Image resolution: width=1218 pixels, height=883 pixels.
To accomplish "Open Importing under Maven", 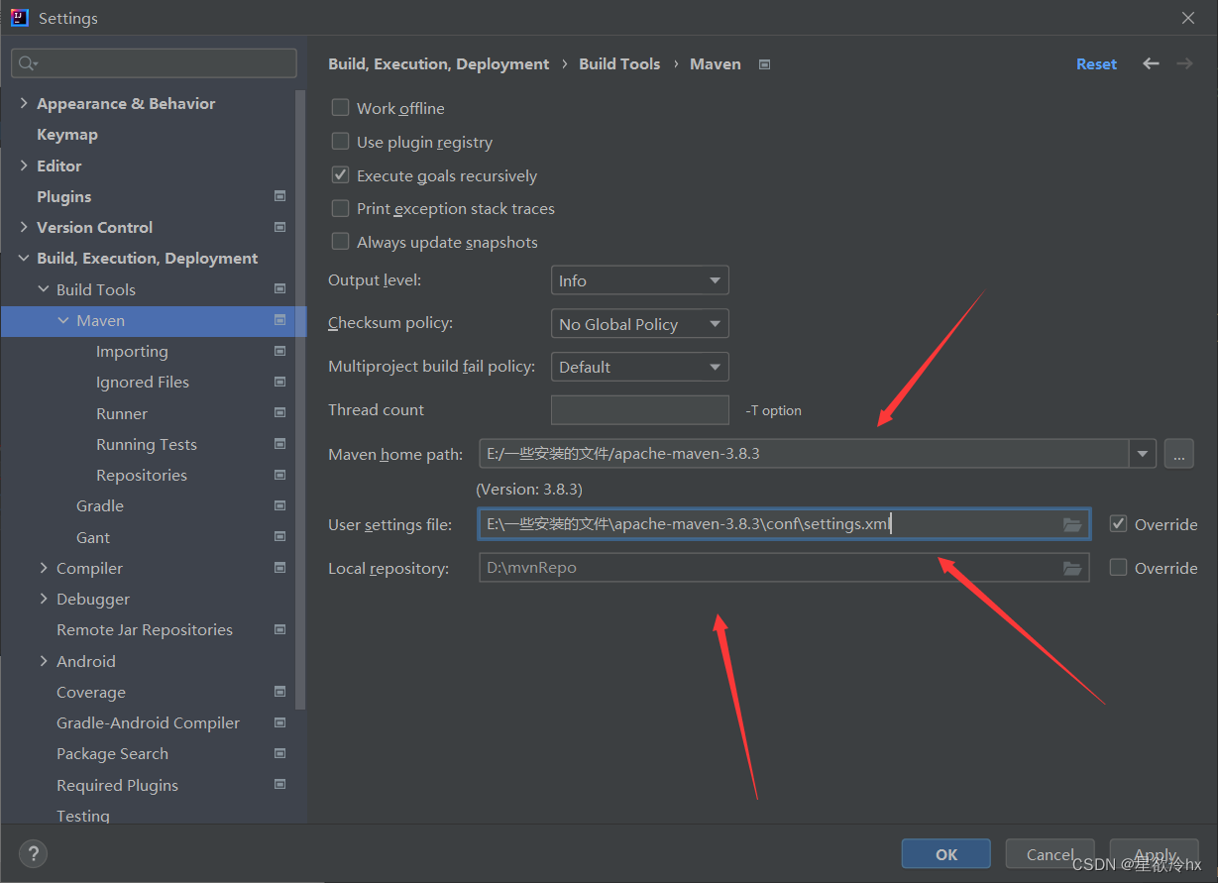I will tap(132, 351).
